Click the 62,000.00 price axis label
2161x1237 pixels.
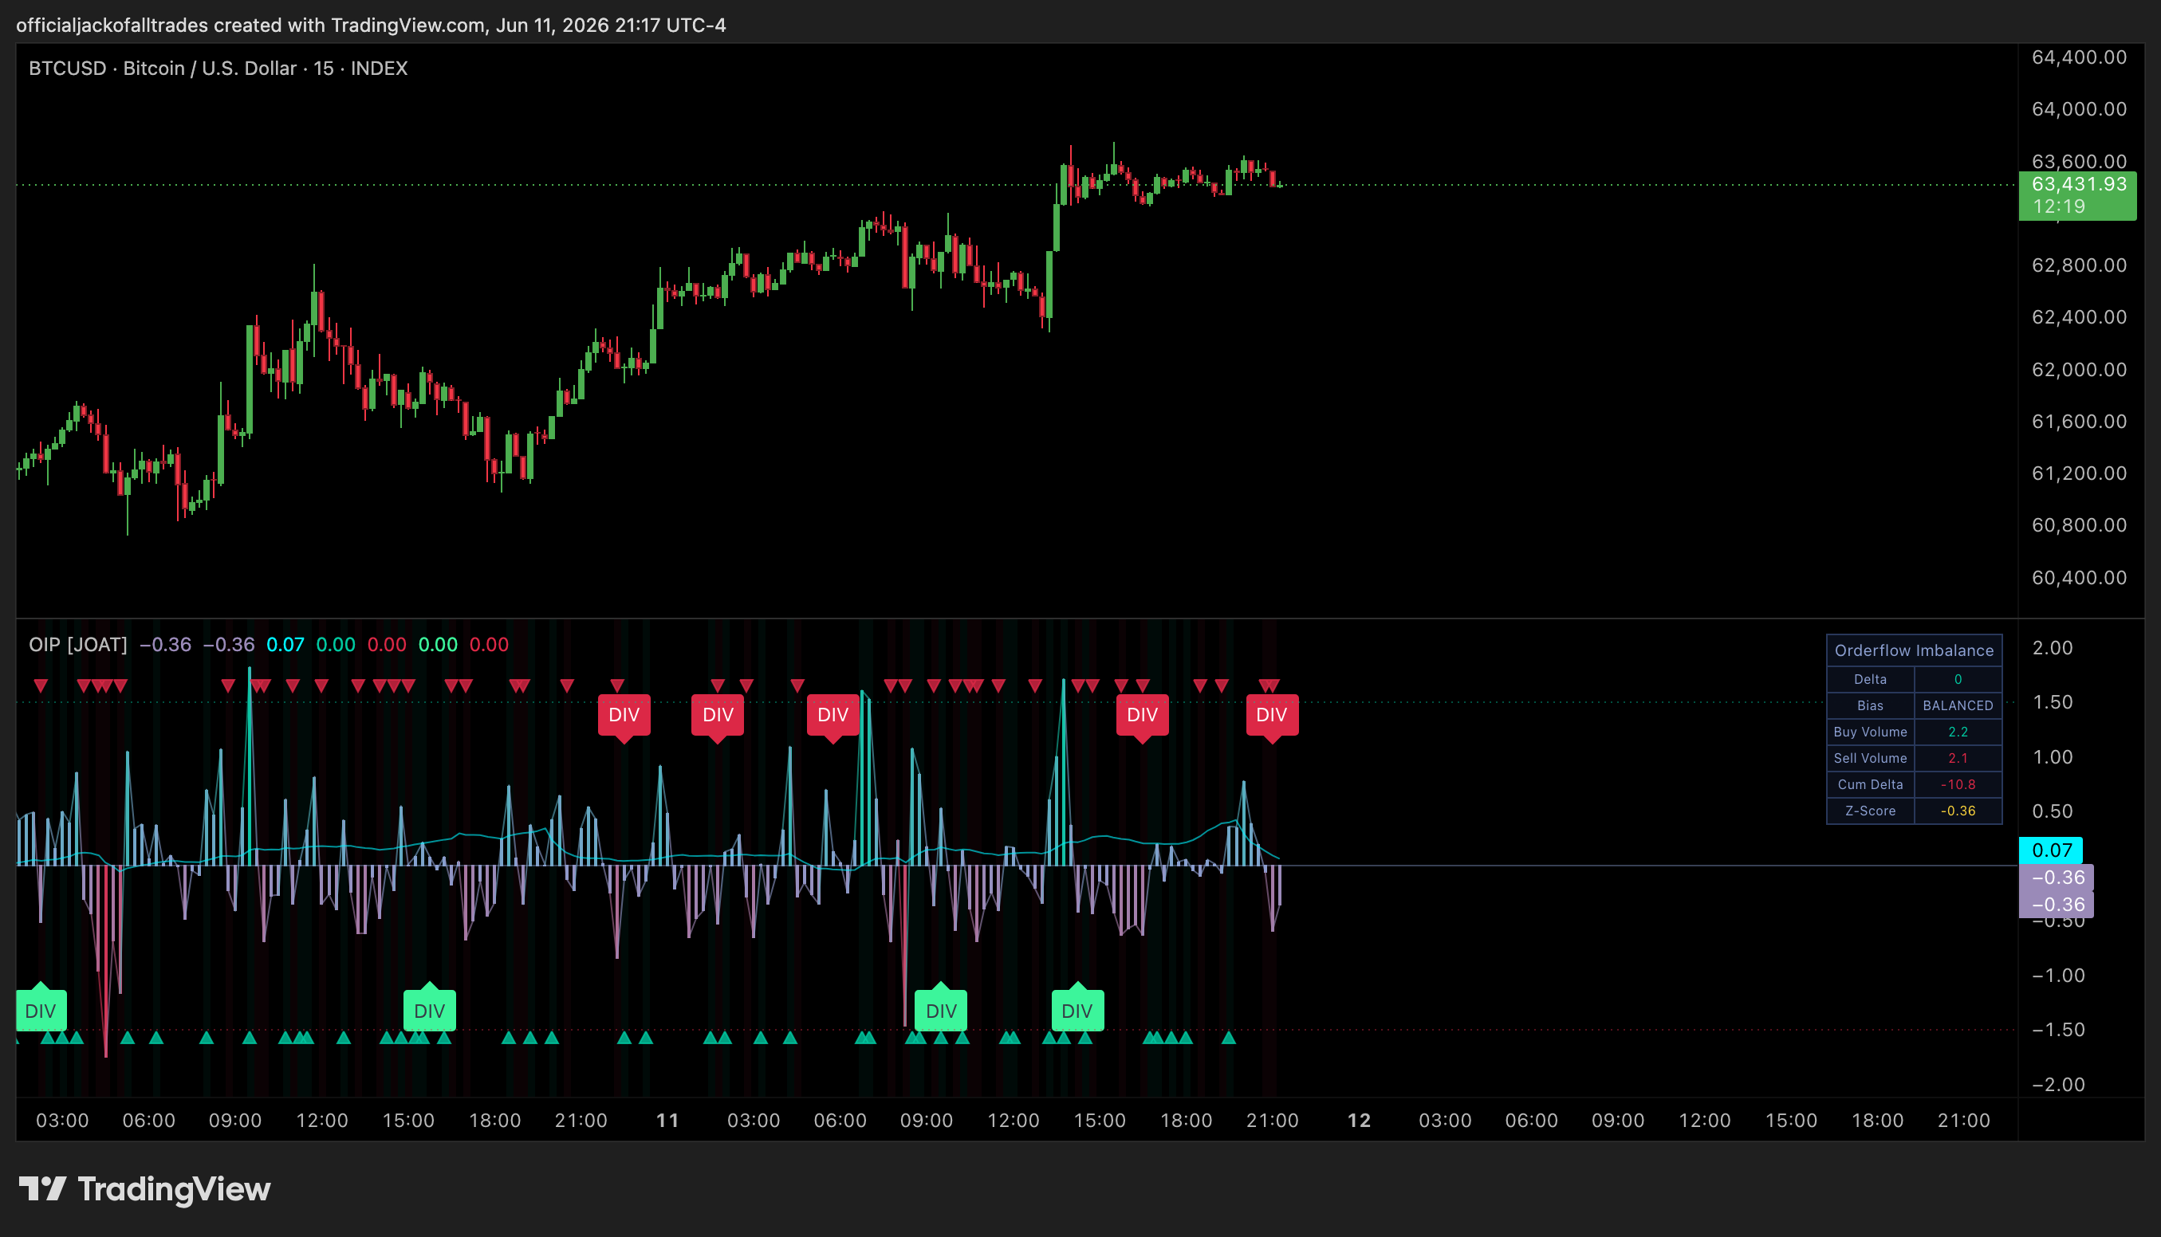click(x=2079, y=370)
